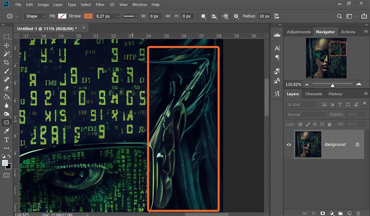The height and width of the screenshot is (216, 370).
Task: Open the Glyphs panel icon
Action: [x=277, y=94]
